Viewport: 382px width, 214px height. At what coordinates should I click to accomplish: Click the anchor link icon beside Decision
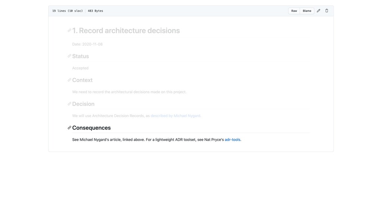(x=69, y=104)
